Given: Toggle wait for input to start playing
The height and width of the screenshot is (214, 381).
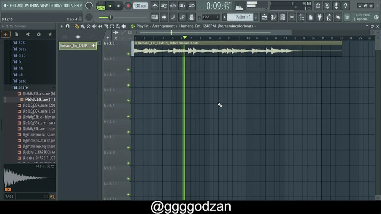Looking at the screenshot, I should [164, 6].
